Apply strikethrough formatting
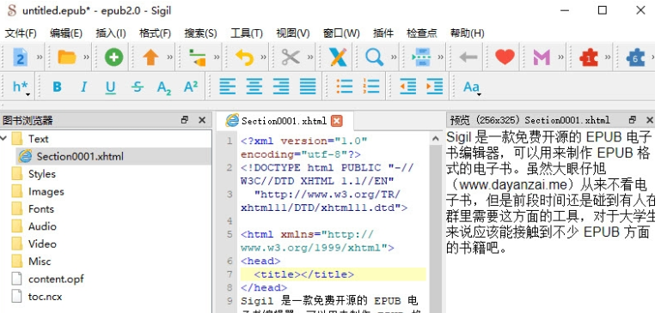 [x=137, y=87]
